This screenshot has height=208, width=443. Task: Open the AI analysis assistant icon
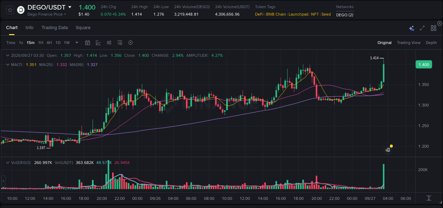tap(411, 28)
